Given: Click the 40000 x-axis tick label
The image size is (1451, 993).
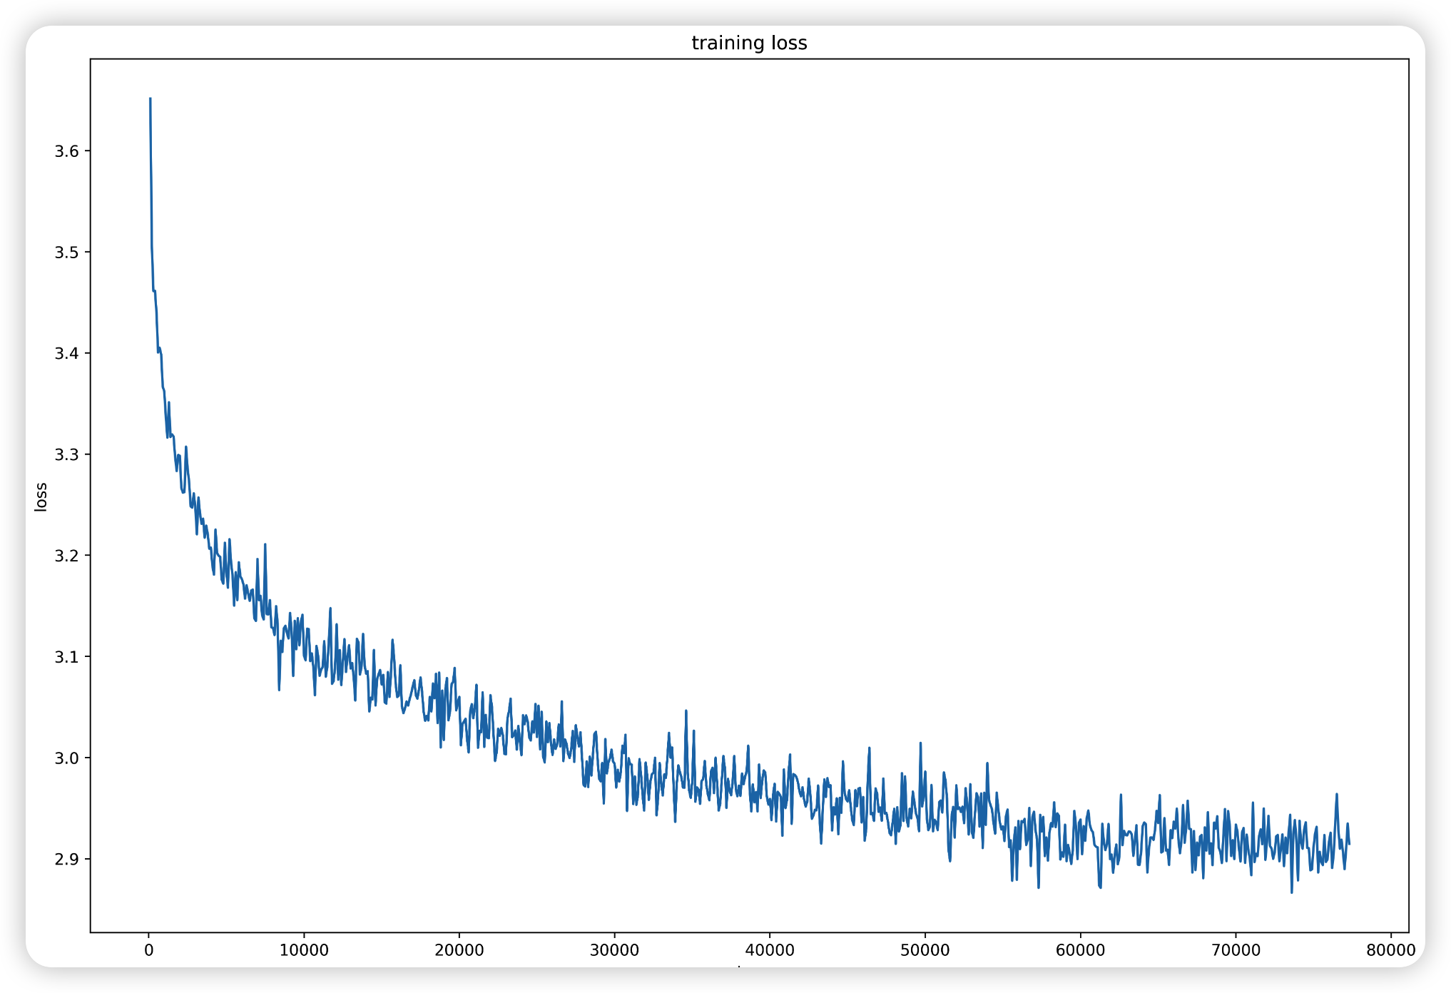Looking at the screenshot, I should point(770,950).
